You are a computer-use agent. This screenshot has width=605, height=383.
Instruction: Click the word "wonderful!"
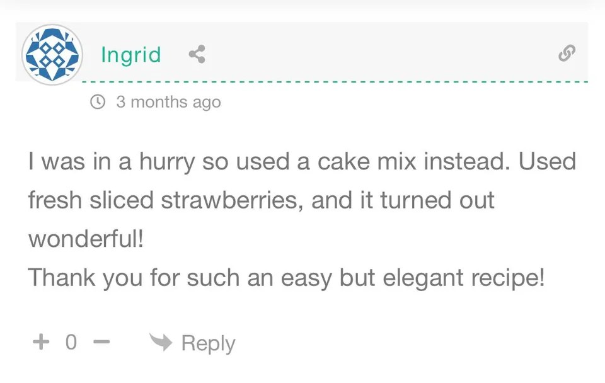coord(86,239)
